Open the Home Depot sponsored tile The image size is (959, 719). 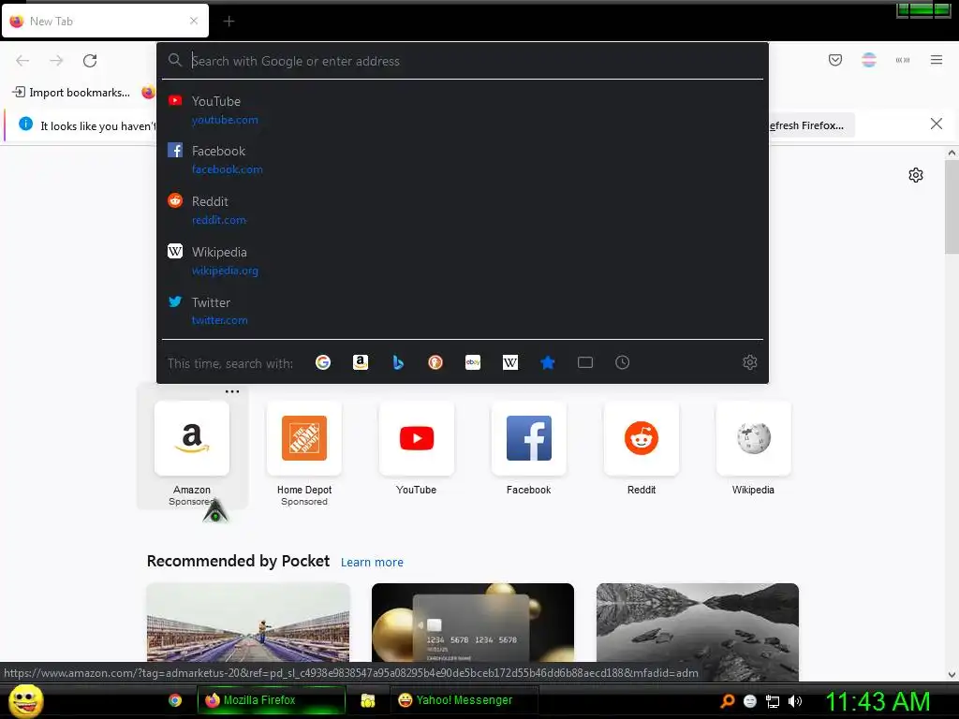(x=304, y=438)
